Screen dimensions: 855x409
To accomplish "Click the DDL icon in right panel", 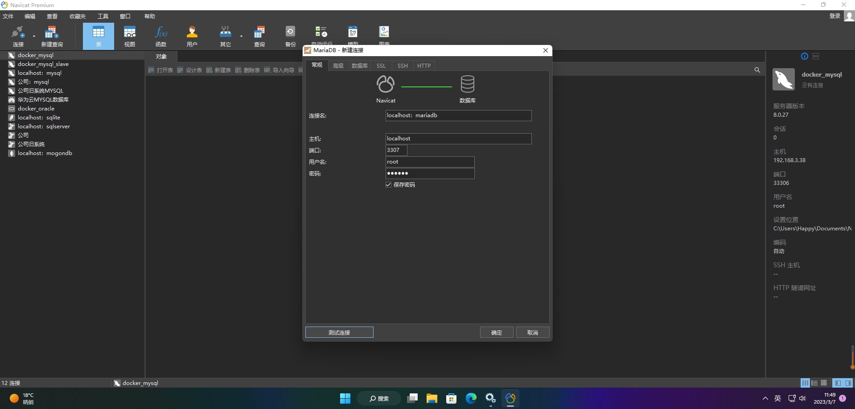I will (816, 56).
